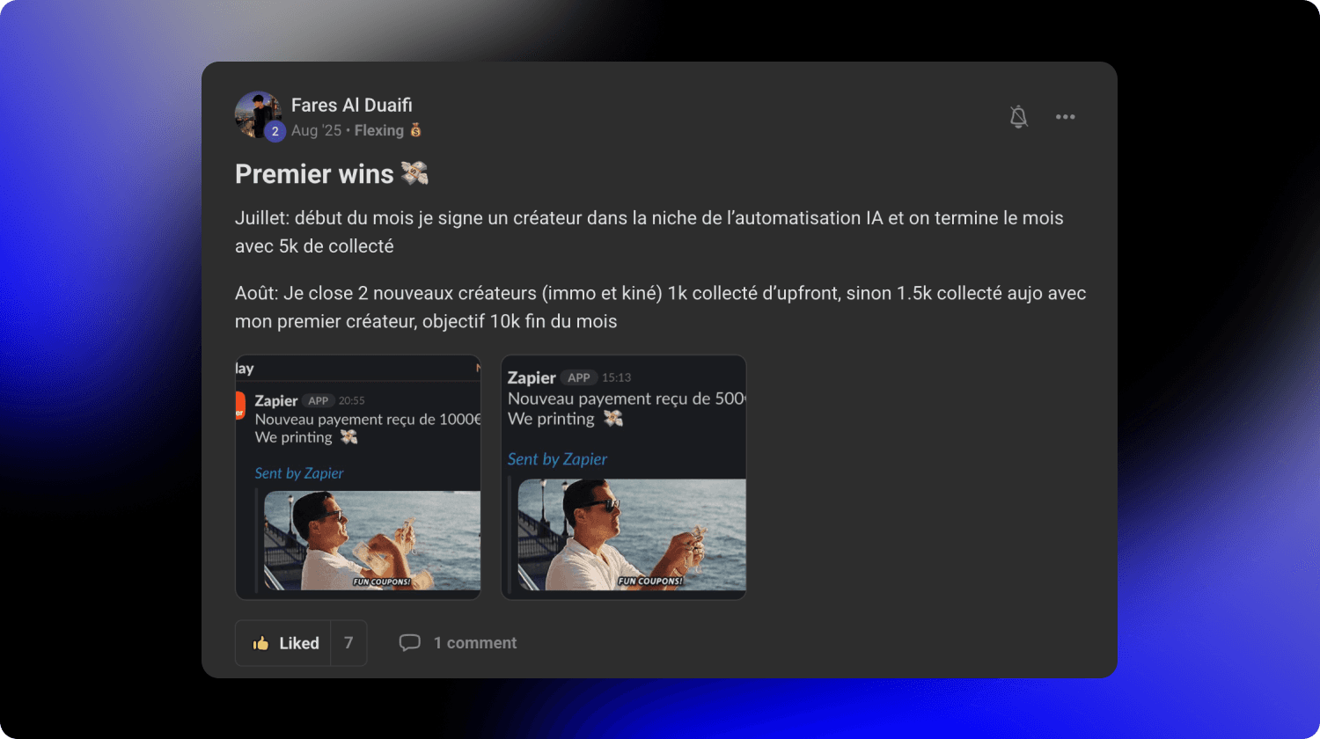Open the 500€ Zapier payment screenshot
Screen dimensions: 1320x739
tap(623, 478)
